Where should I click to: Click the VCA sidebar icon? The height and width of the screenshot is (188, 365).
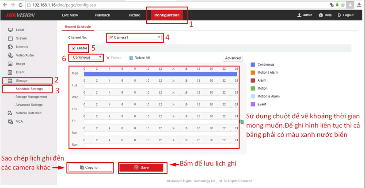coord(10,121)
